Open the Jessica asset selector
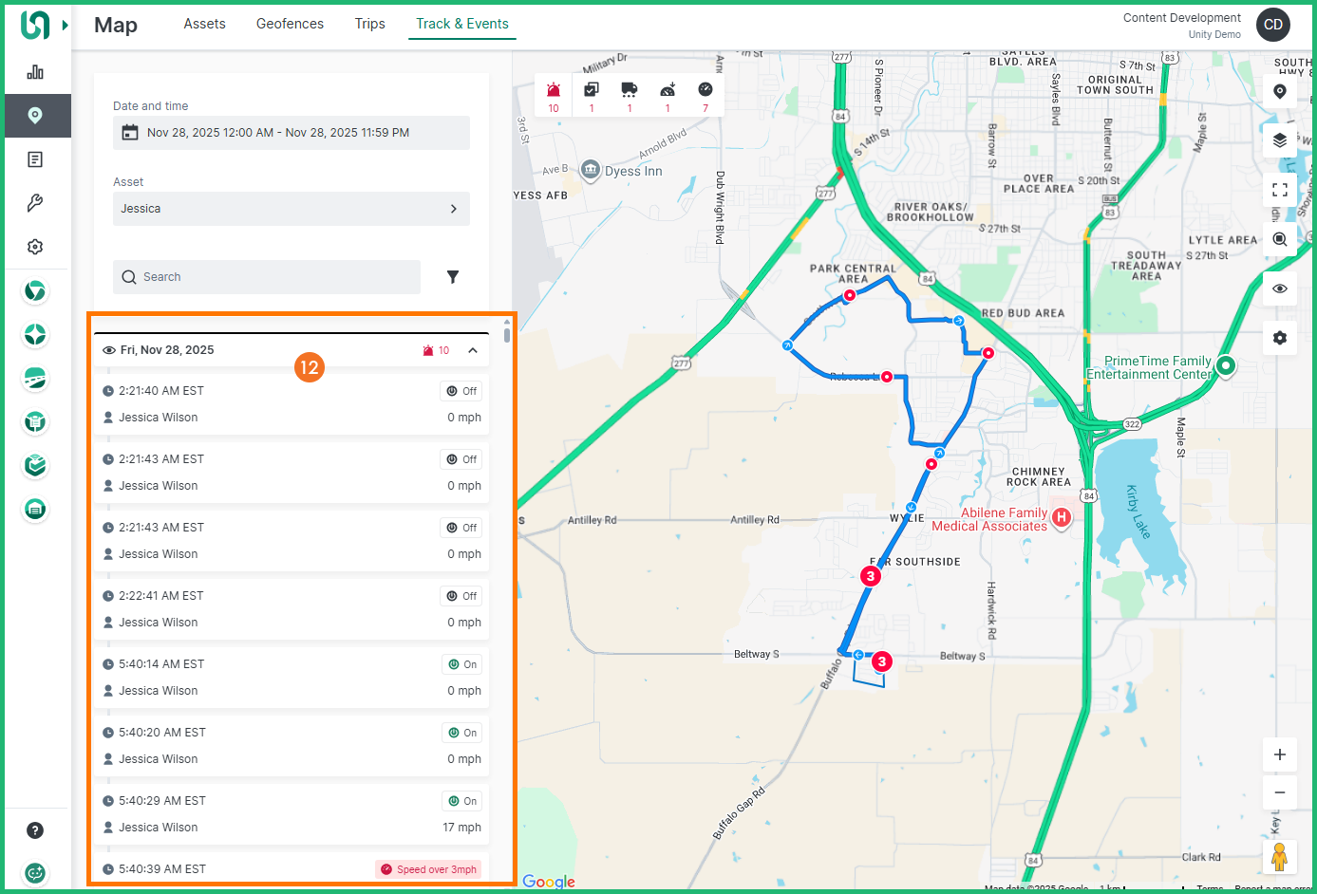Screen dimensions: 1317x894 pos(291,209)
